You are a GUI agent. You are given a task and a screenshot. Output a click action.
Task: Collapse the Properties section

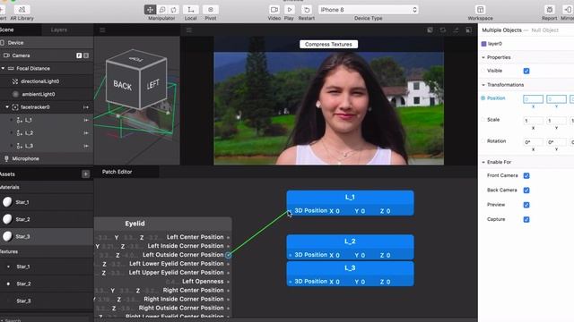pyautogui.click(x=483, y=57)
